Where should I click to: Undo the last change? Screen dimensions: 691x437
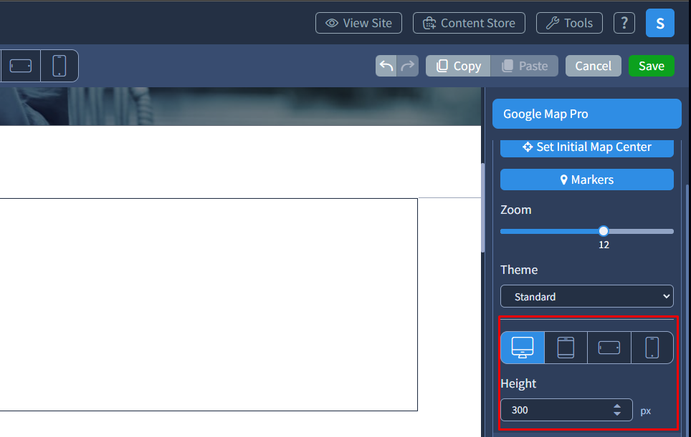coord(386,66)
